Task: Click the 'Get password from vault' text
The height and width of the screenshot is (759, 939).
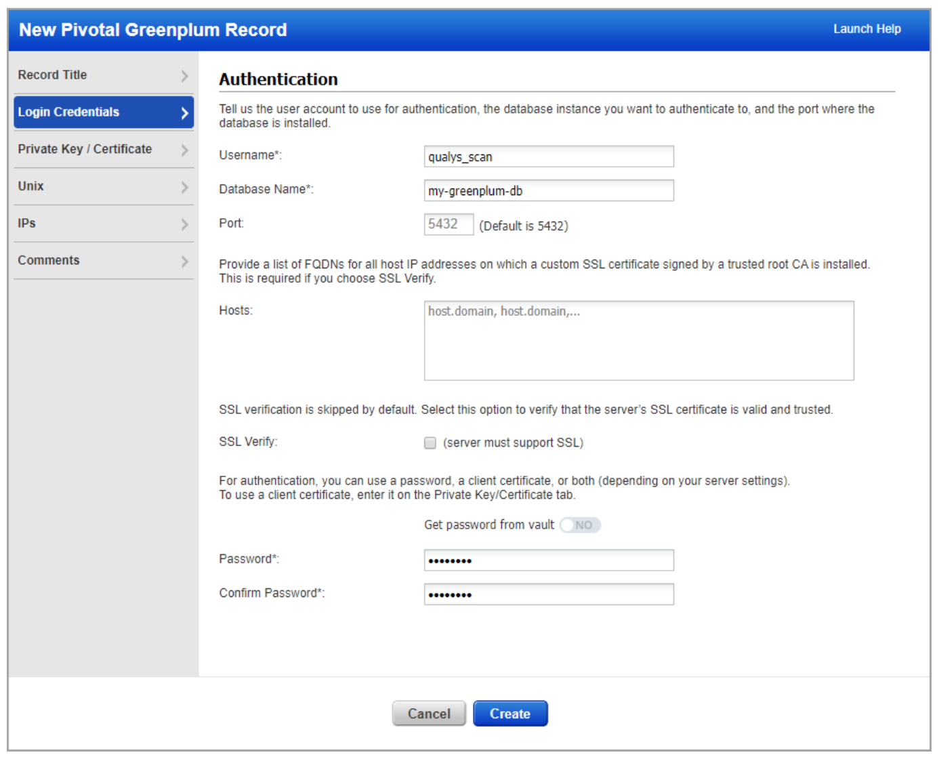Action: pyautogui.click(x=489, y=525)
